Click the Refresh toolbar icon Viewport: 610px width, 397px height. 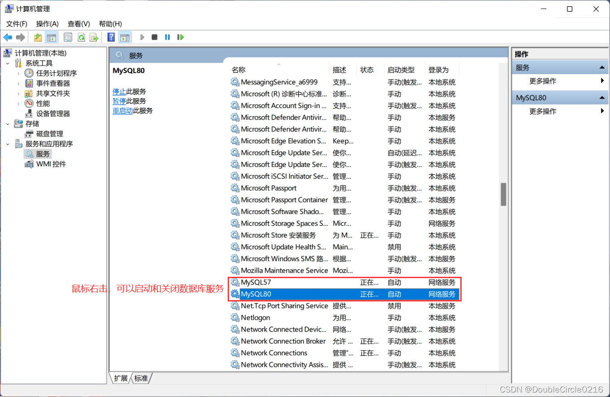point(81,37)
